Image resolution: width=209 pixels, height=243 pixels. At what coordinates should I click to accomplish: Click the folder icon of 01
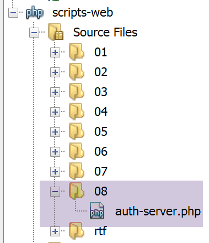pos(77,52)
